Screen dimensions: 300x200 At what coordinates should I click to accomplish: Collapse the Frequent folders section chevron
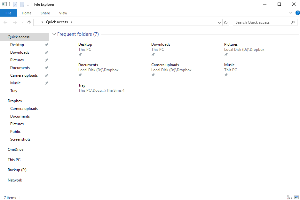click(x=54, y=34)
